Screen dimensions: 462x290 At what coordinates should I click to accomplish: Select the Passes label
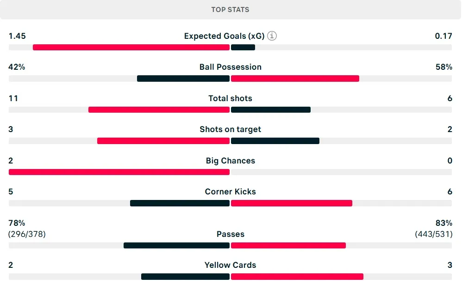point(231,234)
